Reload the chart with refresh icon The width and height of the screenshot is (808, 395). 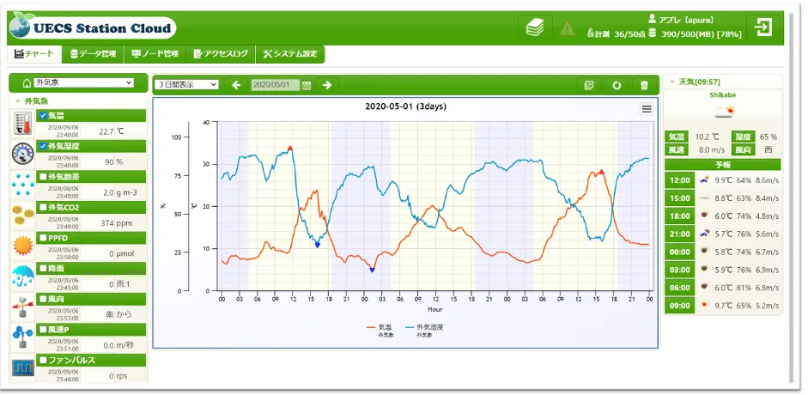pos(616,85)
